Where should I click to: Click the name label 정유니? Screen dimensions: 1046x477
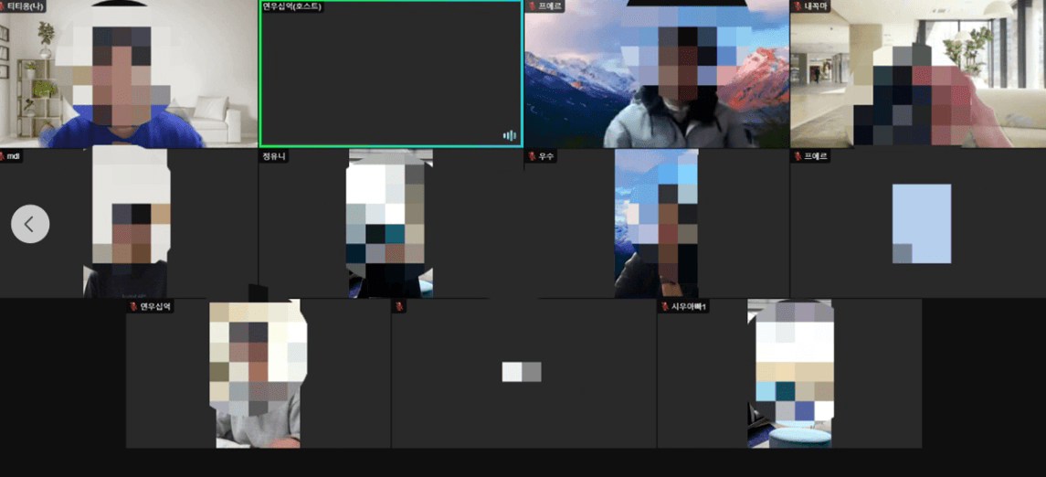pos(274,156)
